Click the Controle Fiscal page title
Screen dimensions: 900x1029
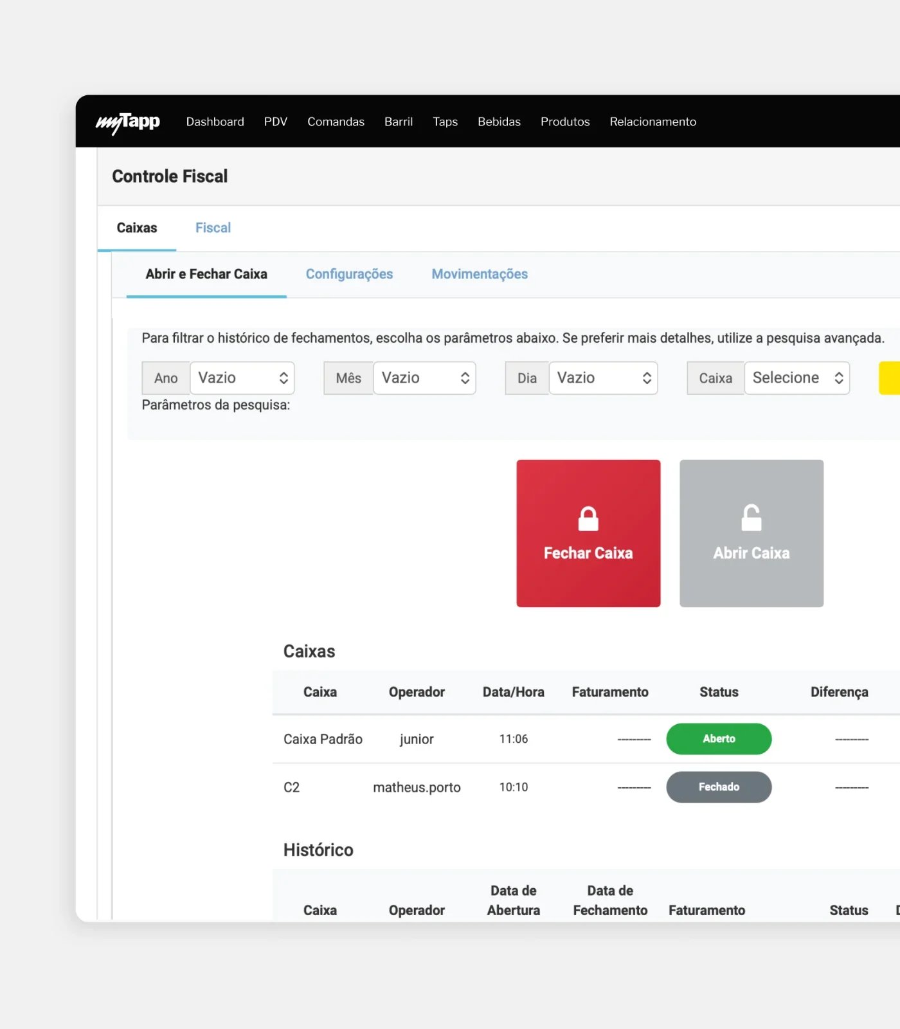(x=170, y=176)
